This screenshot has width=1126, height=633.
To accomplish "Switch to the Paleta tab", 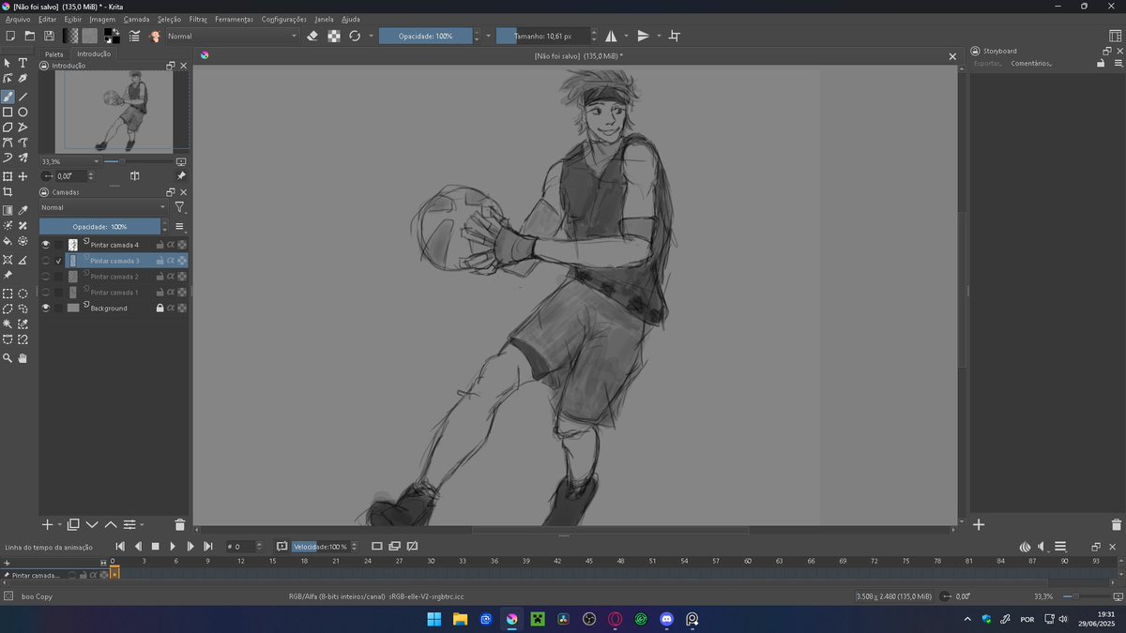I will point(54,53).
